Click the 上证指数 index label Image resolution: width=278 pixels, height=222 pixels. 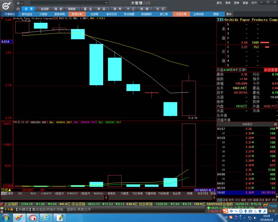(11, 204)
